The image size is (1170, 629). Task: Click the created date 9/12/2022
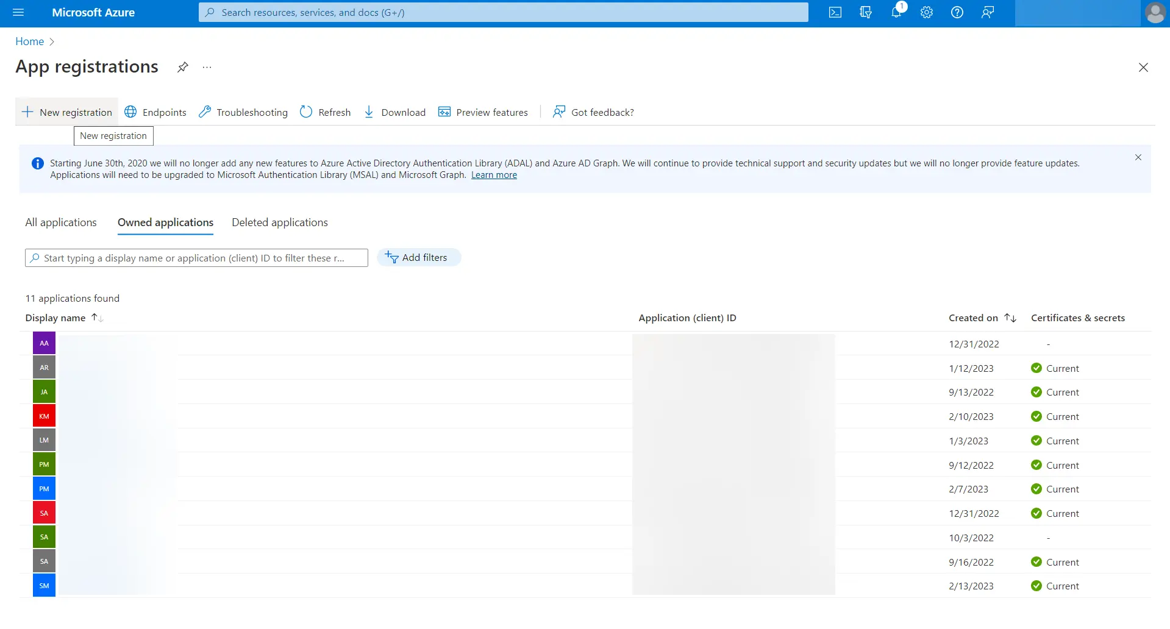(x=971, y=465)
